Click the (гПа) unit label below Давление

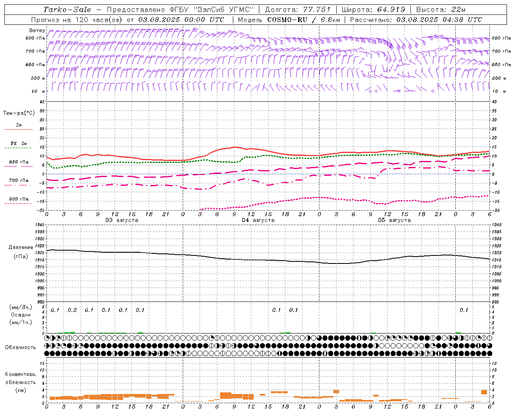[20, 256]
